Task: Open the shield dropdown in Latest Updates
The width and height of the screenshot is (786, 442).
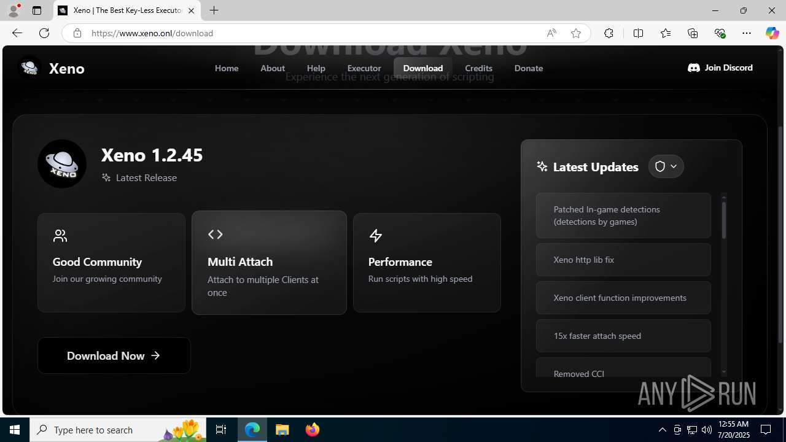Action: (x=666, y=166)
